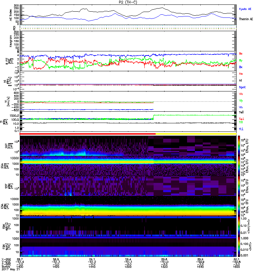
Task: Click the "hhmm" row label
Action: 6,267
